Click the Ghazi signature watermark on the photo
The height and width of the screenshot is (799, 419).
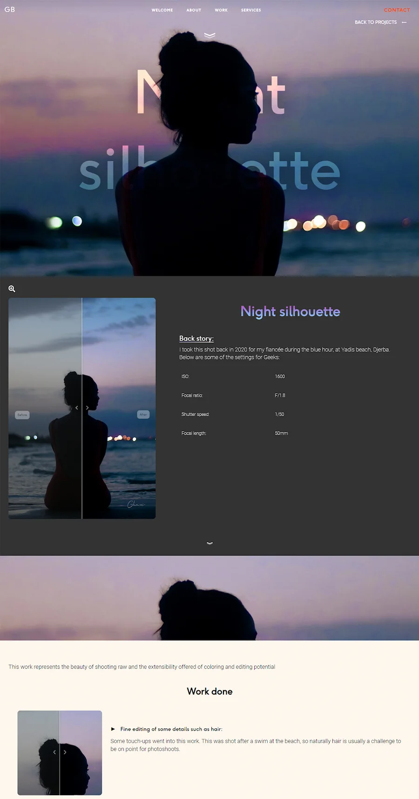click(135, 504)
